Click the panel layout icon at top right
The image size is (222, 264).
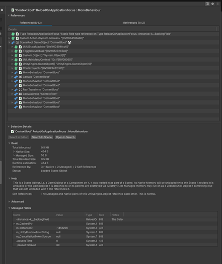click(x=207, y=4)
